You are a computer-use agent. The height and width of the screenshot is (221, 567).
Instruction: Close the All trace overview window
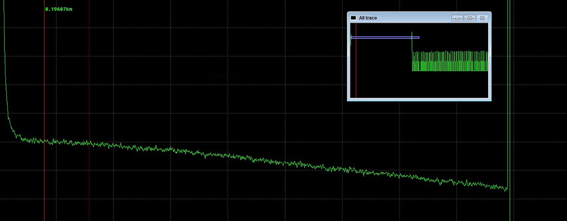click(x=482, y=18)
